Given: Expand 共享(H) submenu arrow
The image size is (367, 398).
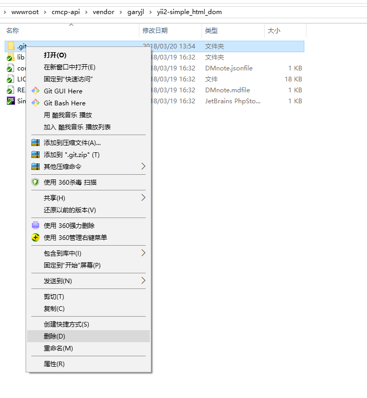Looking at the screenshot, I should tap(143, 198).
